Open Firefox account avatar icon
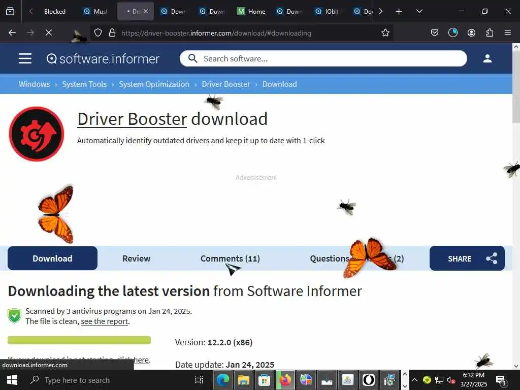The height and width of the screenshot is (390, 520). click(471, 32)
